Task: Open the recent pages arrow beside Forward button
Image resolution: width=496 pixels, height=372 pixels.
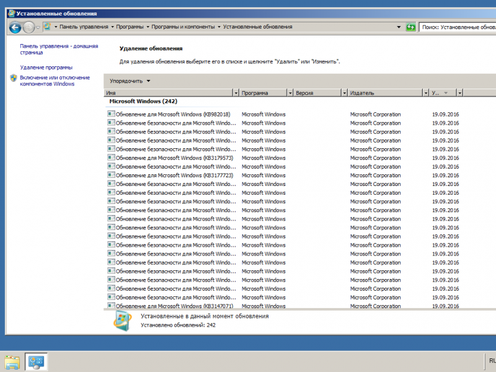Action: (38, 27)
